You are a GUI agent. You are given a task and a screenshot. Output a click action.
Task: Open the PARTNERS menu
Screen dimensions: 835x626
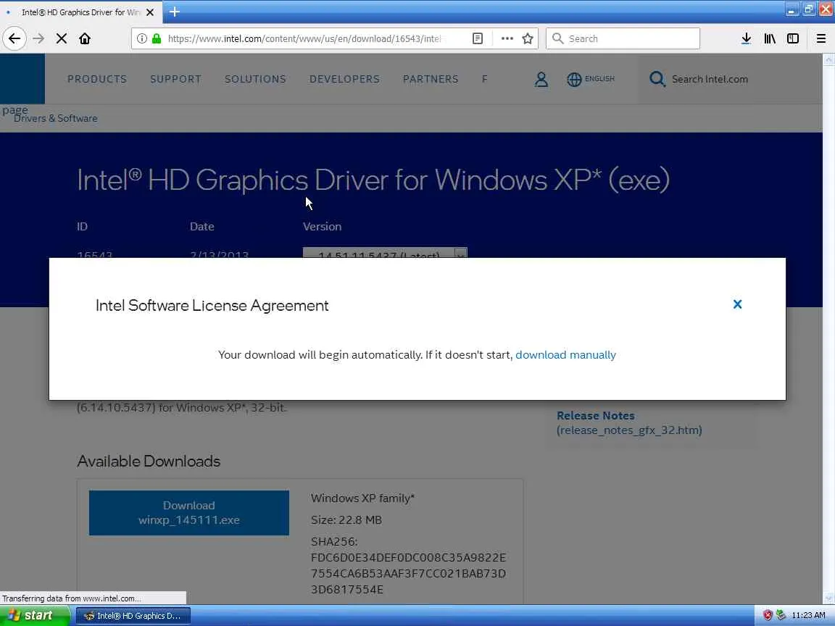[431, 79]
